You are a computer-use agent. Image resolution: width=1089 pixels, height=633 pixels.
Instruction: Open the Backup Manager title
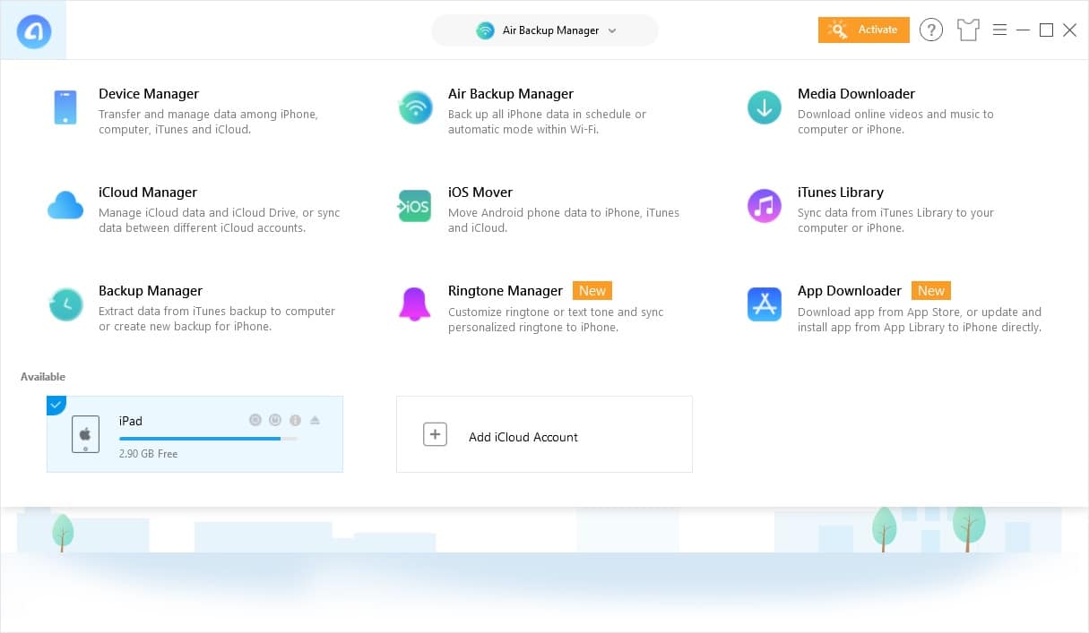click(x=151, y=291)
